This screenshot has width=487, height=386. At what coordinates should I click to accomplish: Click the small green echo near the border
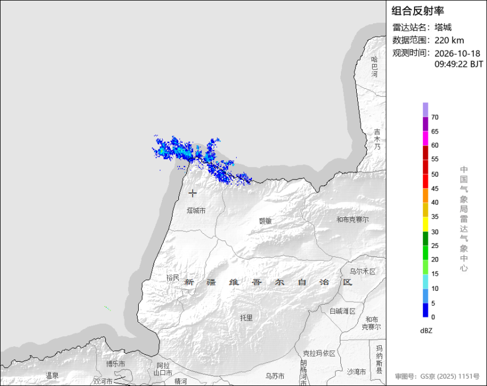pos(108,308)
